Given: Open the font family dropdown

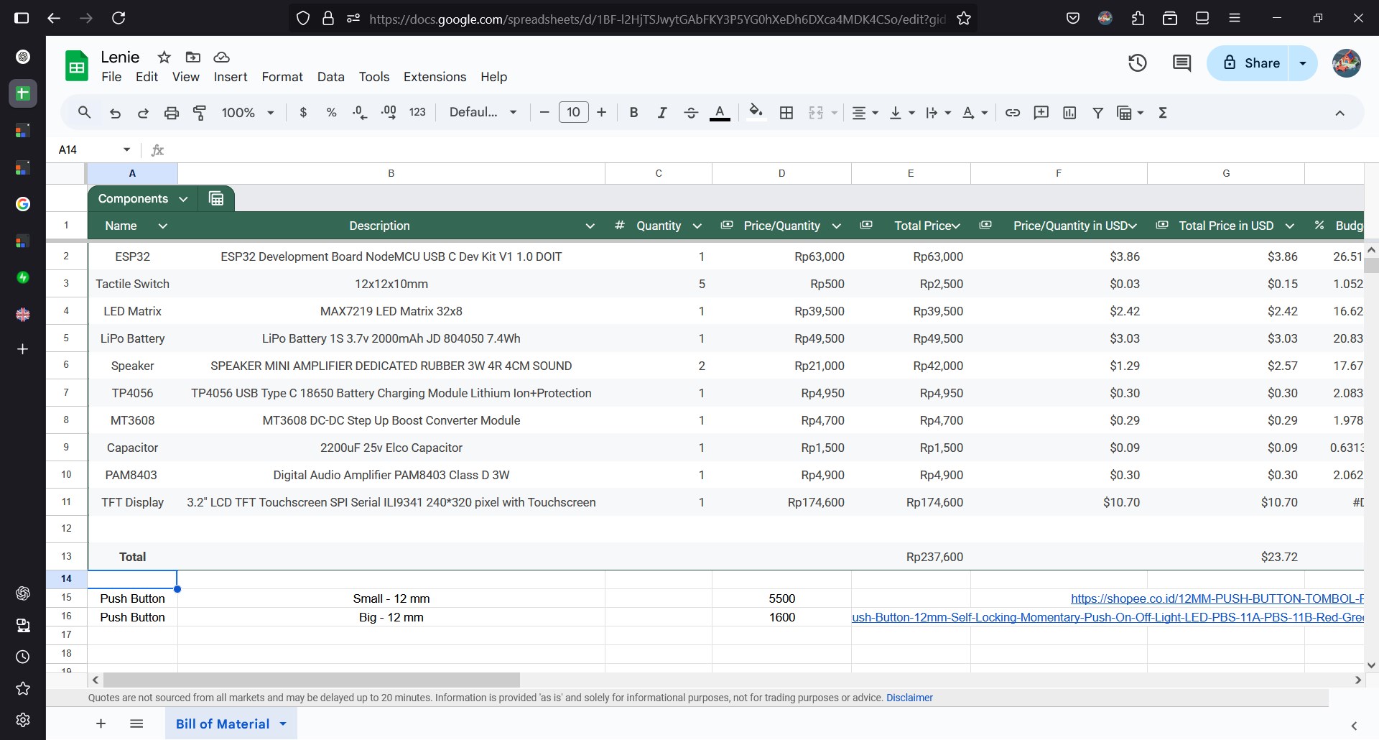Looking at the screenshot, I should [483, 113].
